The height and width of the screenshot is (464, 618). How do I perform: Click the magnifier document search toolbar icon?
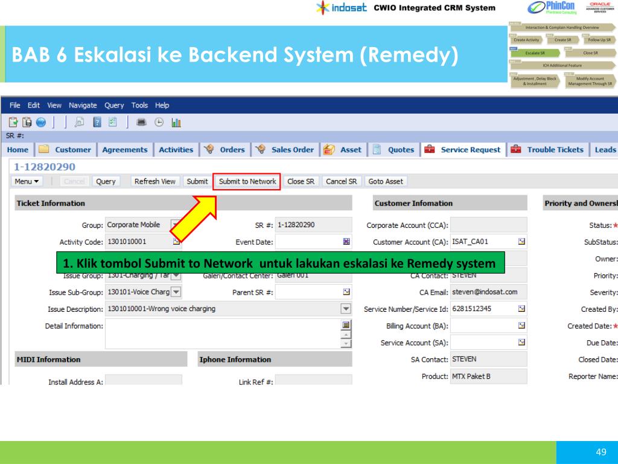(79, 122)
